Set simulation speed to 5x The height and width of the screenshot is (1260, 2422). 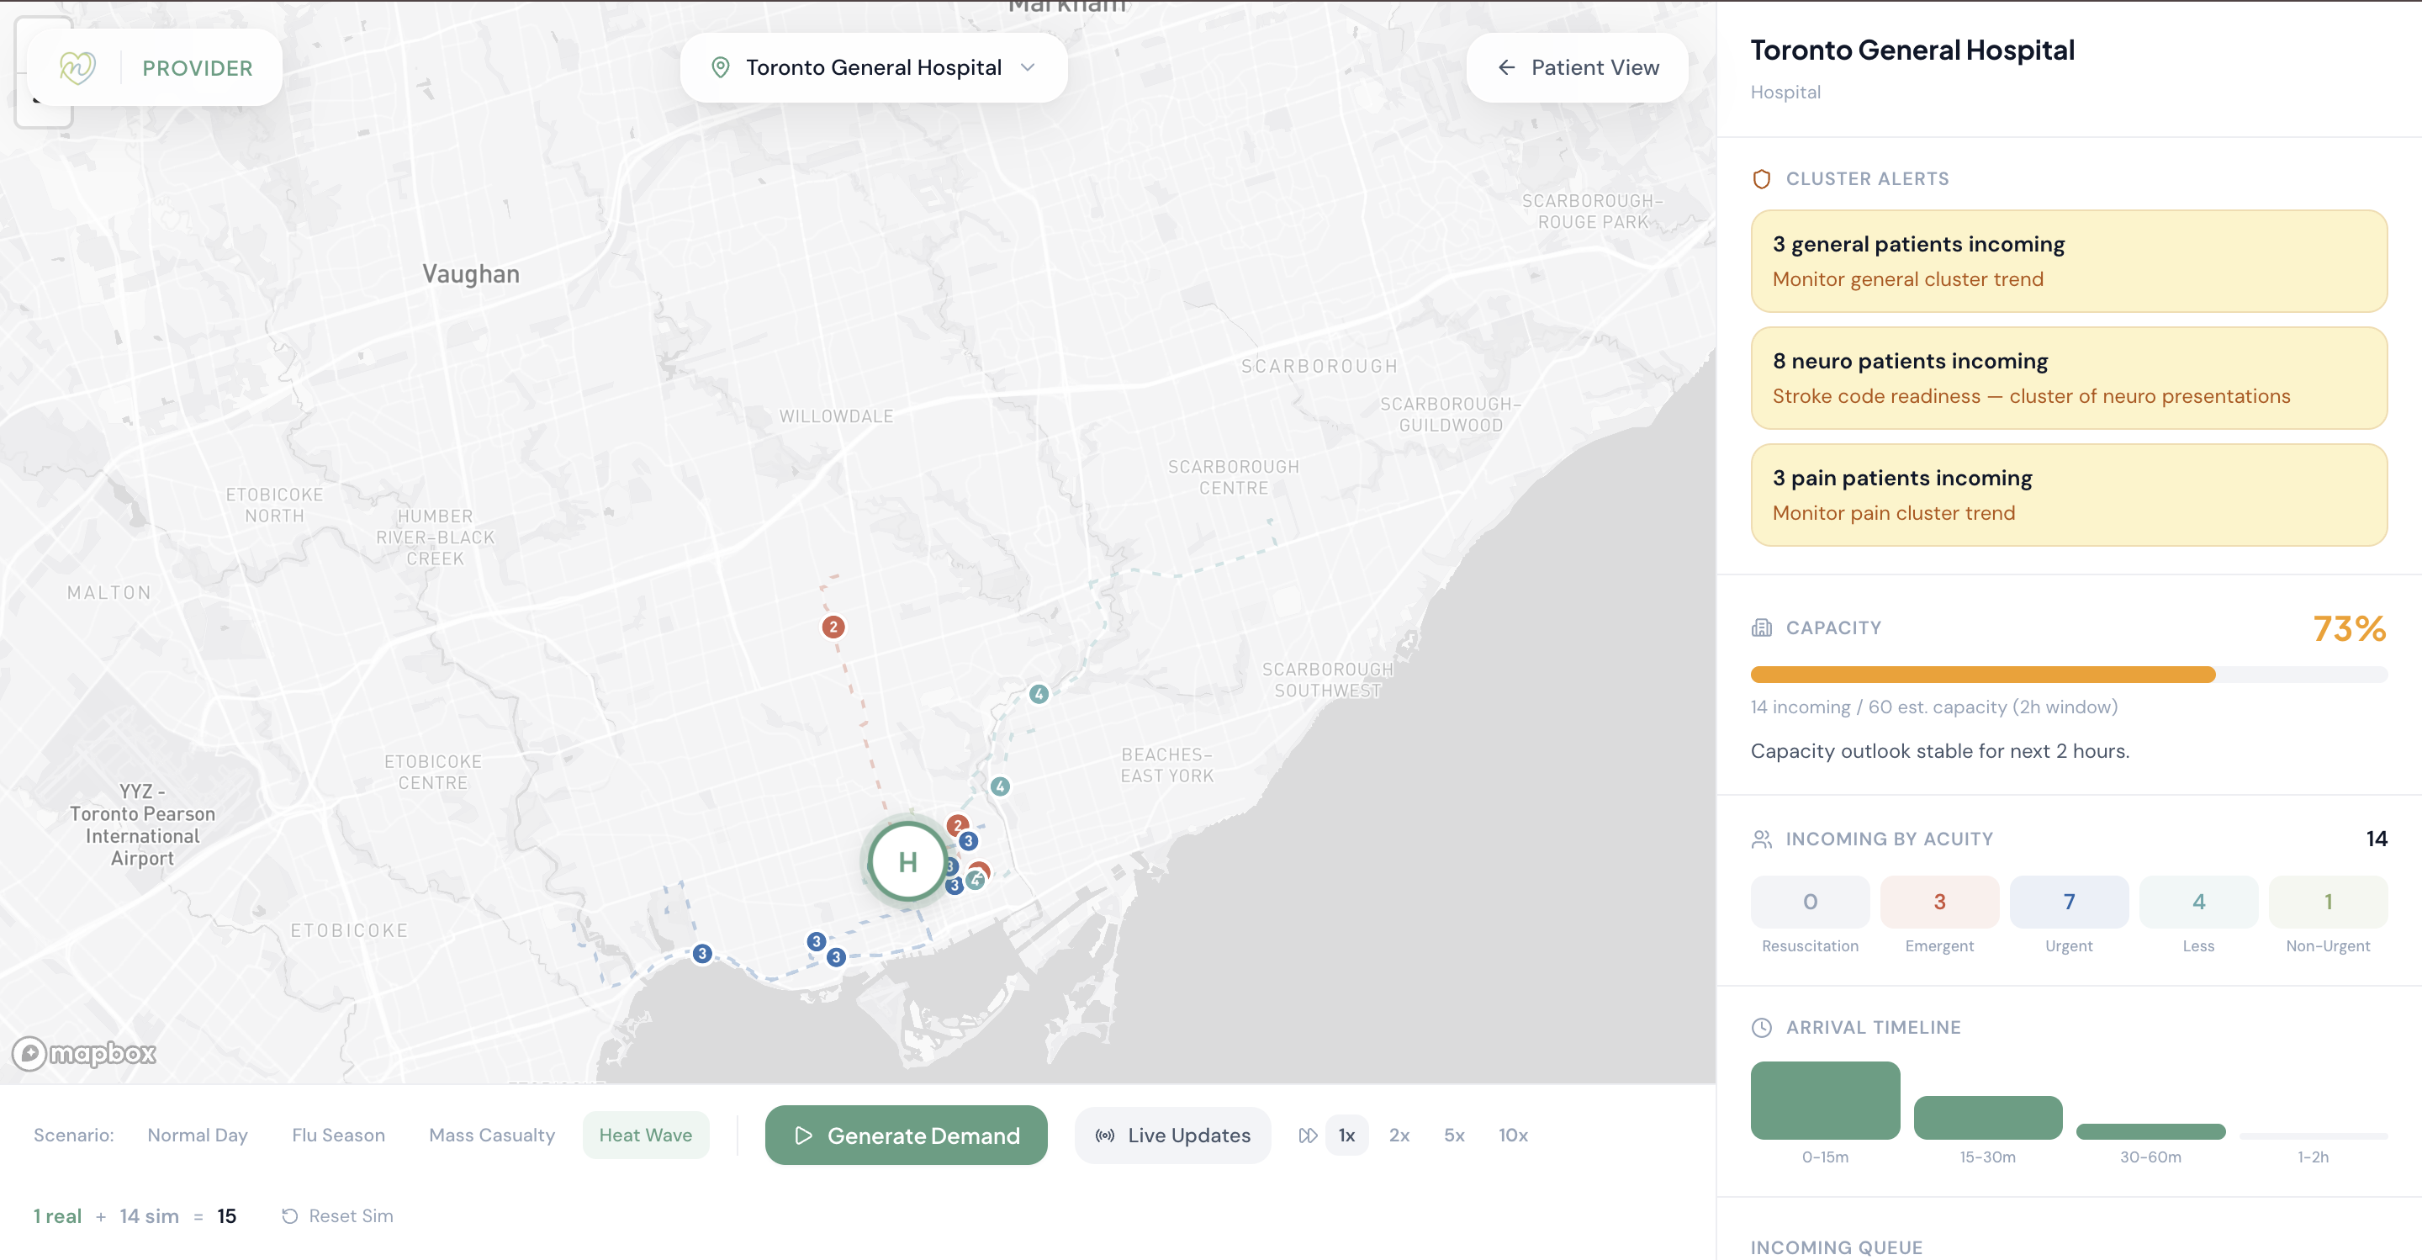click(x=1453, y=1135)
